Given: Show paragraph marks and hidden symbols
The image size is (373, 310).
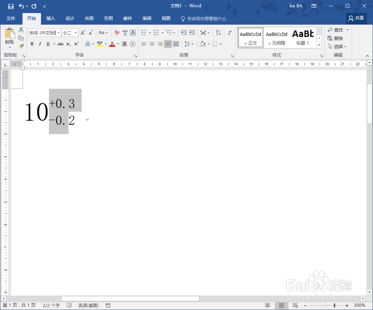Looking at the screenshot, I should coord(230,32).
